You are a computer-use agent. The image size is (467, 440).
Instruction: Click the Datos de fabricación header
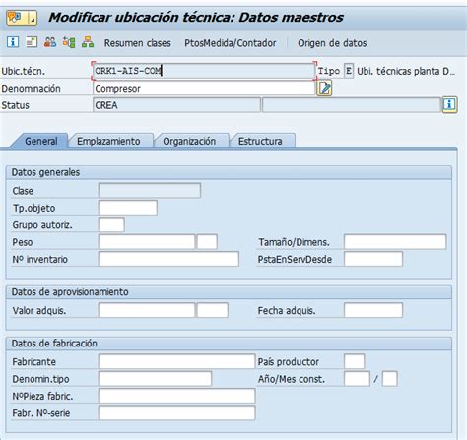(229, 344)
